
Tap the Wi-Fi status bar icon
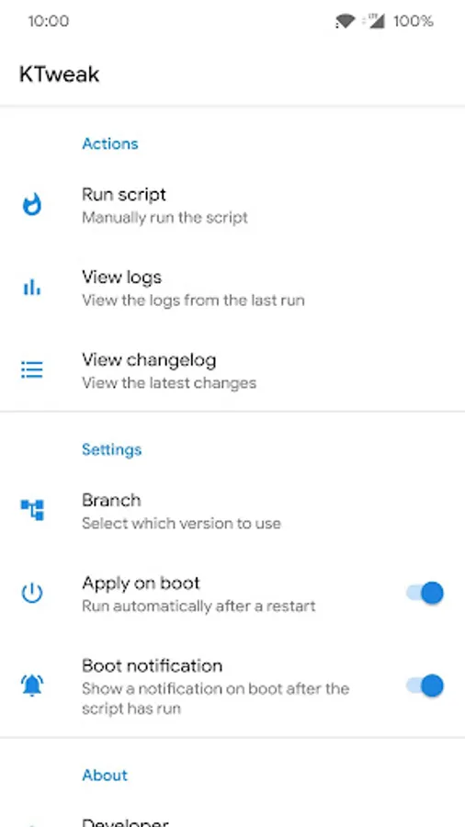click(345, 21)
